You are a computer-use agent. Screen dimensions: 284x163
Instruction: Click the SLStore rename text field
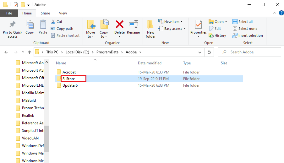pyautogui.click(x=73, y=79)
